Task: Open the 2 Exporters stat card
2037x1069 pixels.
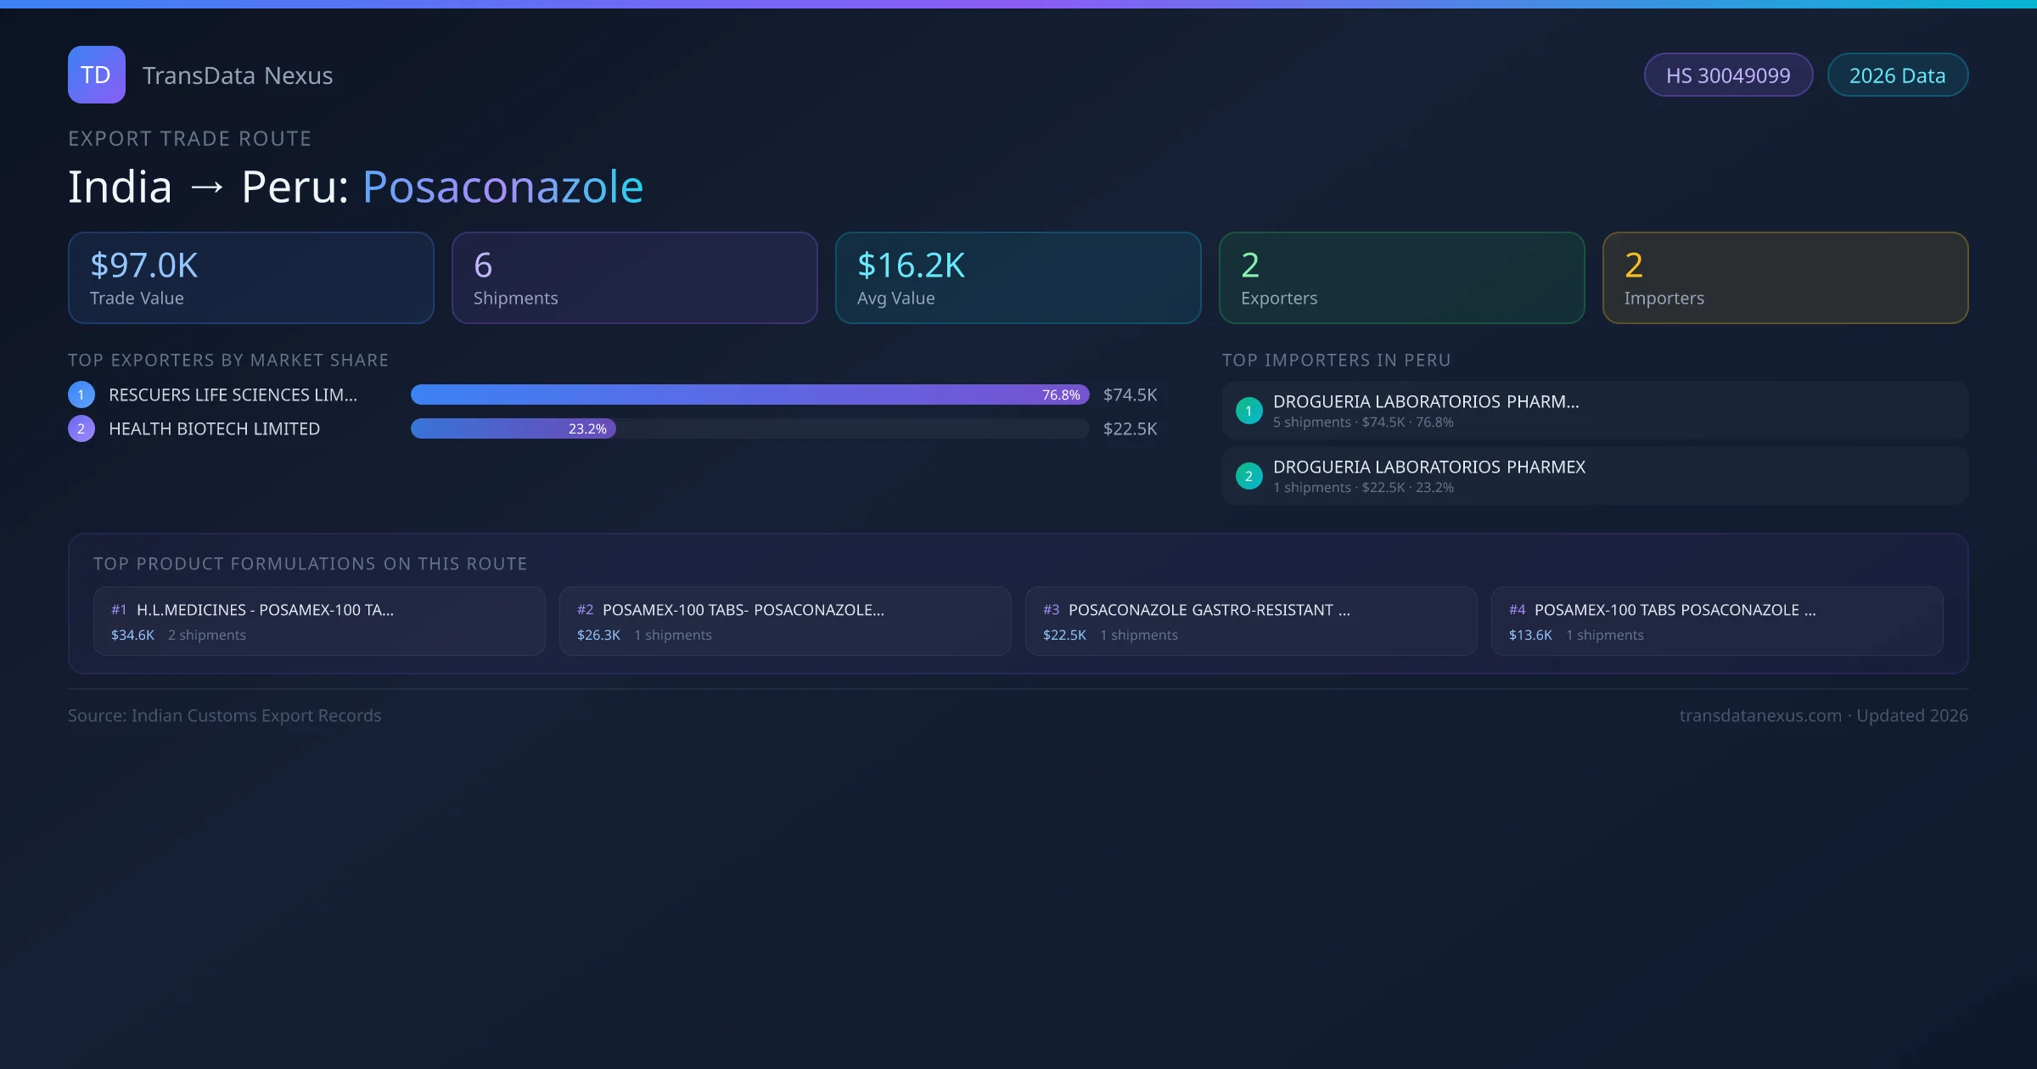Action: tap(1401, 278)
